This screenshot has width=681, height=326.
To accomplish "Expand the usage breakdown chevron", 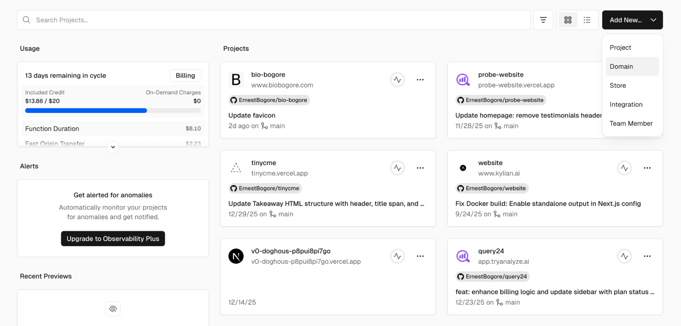I will pyautogui.click(x=113, y=147).
